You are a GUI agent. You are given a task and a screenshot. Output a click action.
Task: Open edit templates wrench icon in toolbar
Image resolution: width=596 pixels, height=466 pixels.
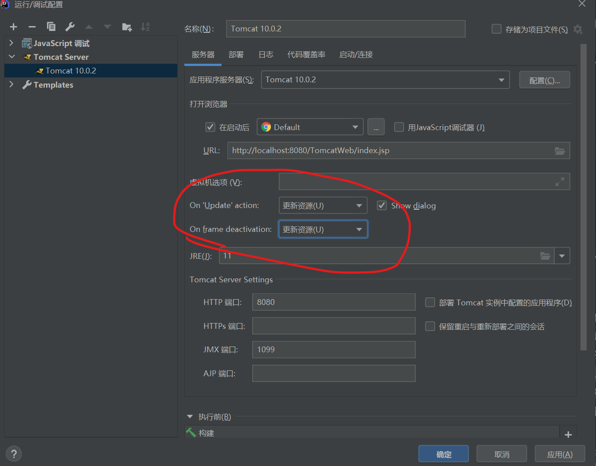coord(70,27)
